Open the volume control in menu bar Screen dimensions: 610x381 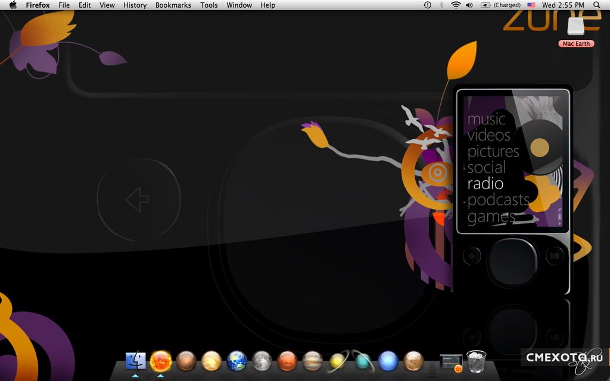(469, 5)
